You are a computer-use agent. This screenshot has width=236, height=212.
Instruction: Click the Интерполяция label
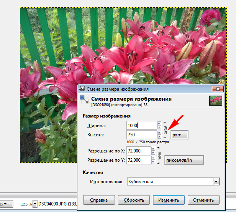click(x=106, y=182)
